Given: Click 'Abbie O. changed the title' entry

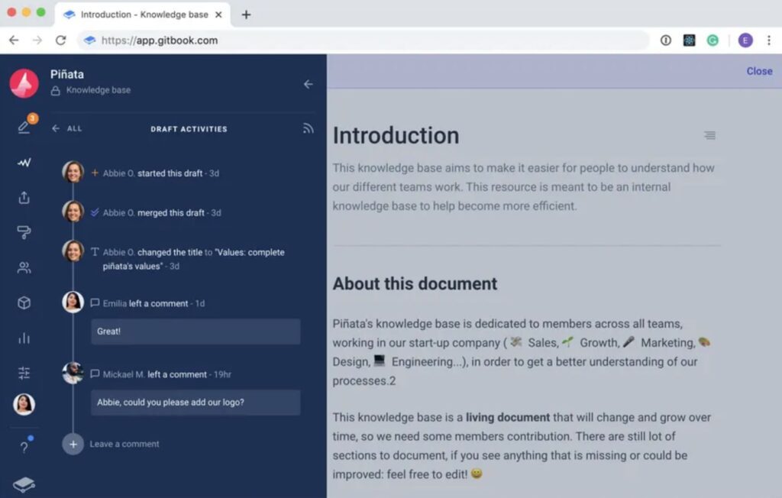Looking at the screenshot, I should pyautogui.click(x=188, y=259).
